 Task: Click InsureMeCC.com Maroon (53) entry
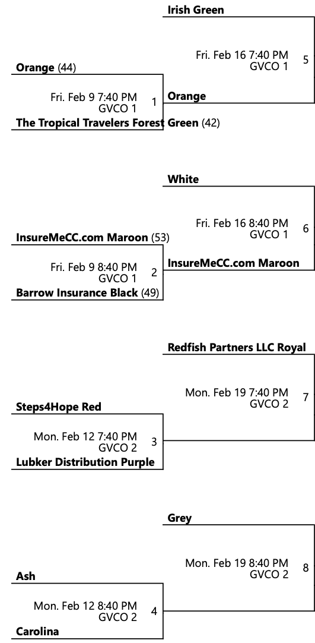[x=93, y=238]
